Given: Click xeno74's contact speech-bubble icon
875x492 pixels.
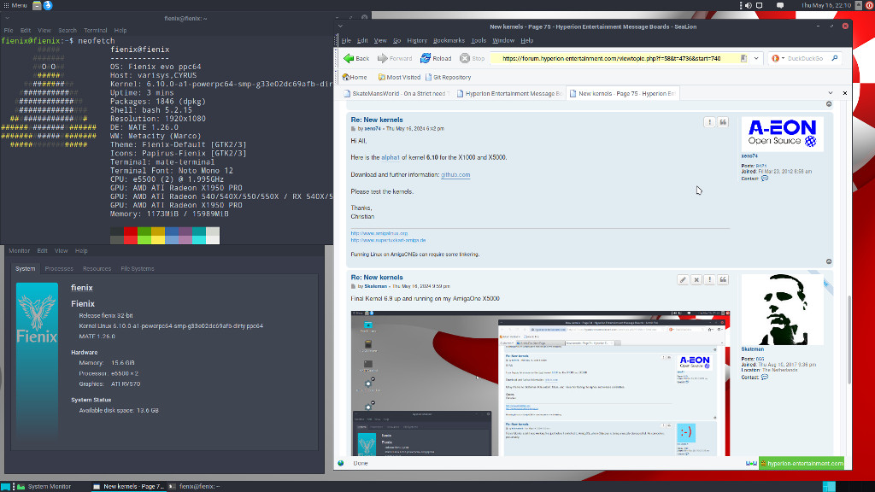Looking at the screenshot, I should pos(765,179).
